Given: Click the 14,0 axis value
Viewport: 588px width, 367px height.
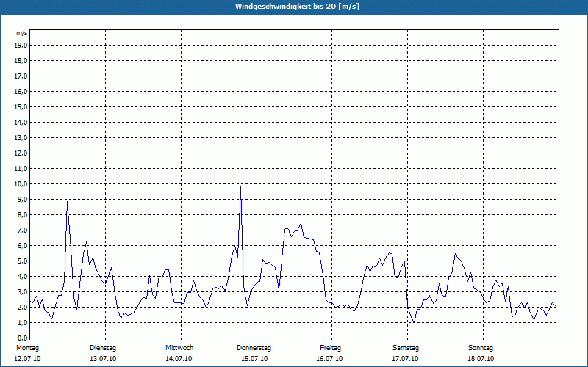Looking at the screenshot, I should (x=21, y=123).
